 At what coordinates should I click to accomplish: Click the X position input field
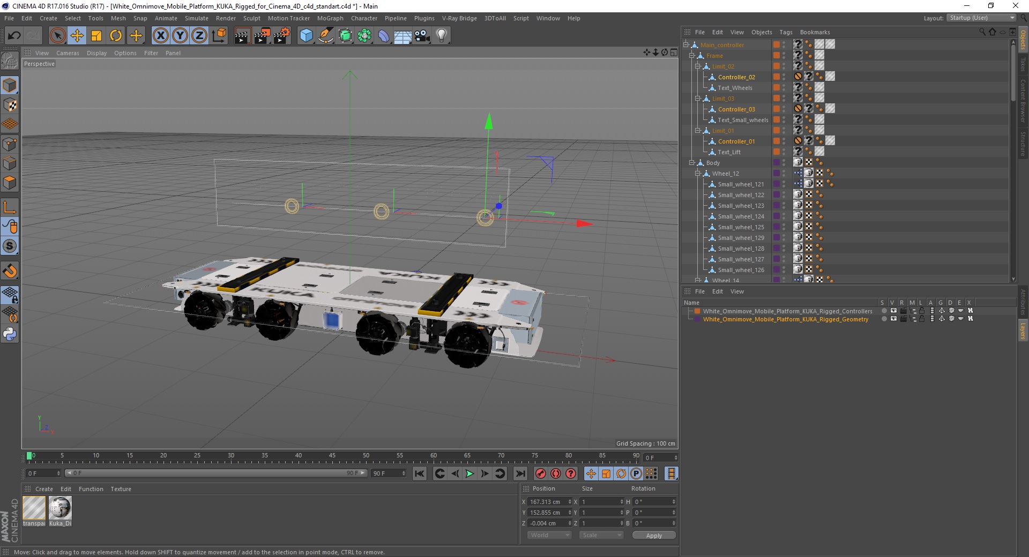(549, 502)
